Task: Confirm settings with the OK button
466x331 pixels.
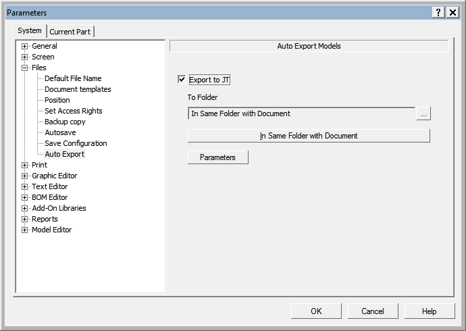Action: [316, 311]
